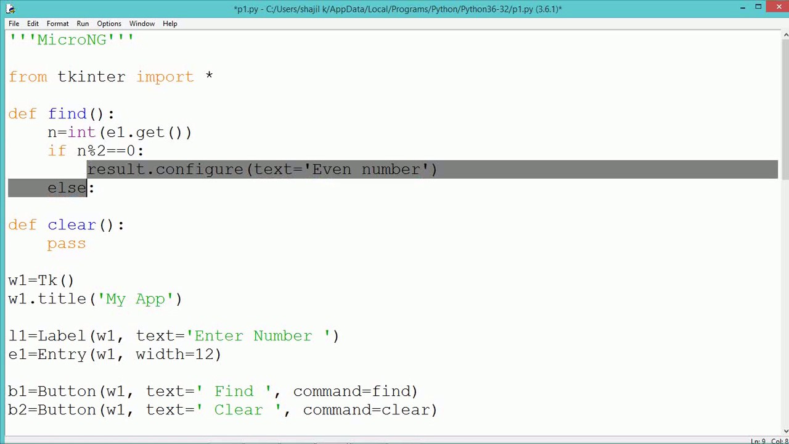This screenshot has height=444, width=789.
Task: Open the Help menu
Action: [170, 23]
